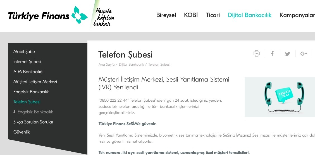Share the page on Google Plus
Screen dimensions: 315x155
304,54
